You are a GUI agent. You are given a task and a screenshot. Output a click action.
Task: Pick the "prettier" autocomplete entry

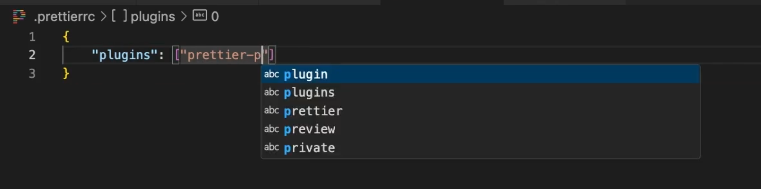pos(313,111)
